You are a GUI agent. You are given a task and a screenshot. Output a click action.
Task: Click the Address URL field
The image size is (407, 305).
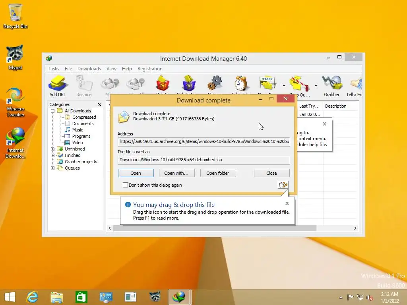coord(204,142)
